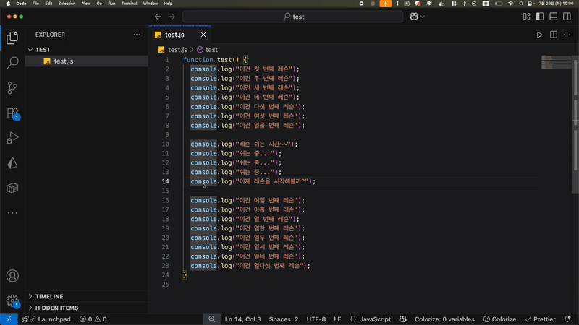Toggle the secondary side bar visibility
The height and width of the screenshot is (325, 579).
click(565, 17)
